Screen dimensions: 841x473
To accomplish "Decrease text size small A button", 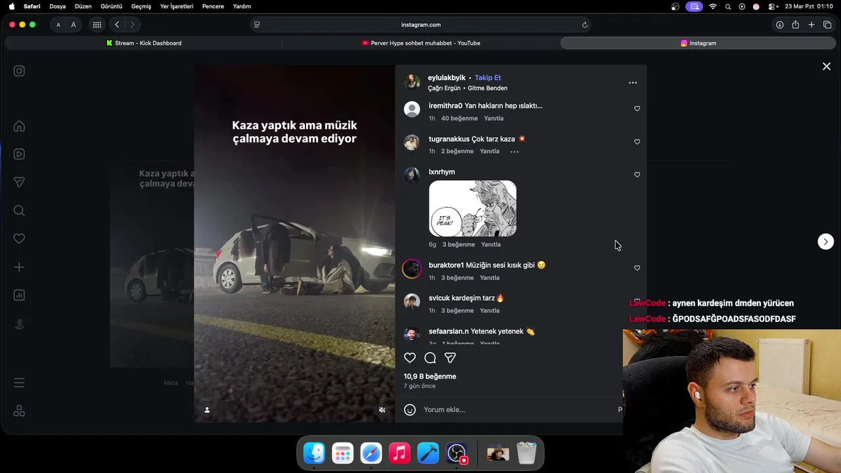I will click(58, 25).
